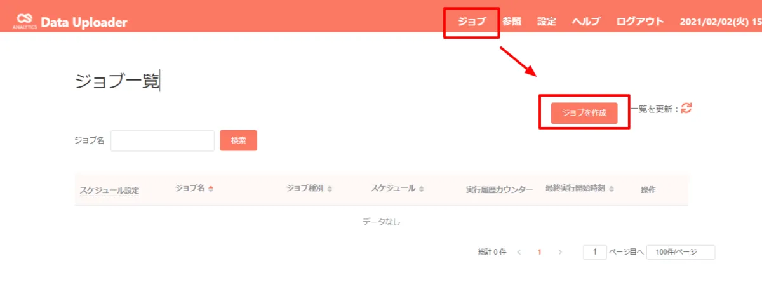This screenshot has width=762, height=301.
Task: Sort by スケジュール column arrow icon
Action: point(422,189)
